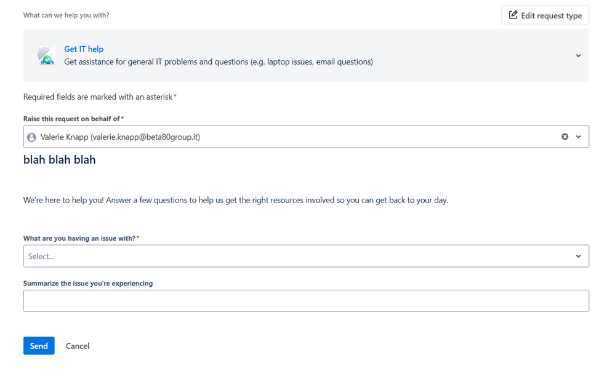Image resolution: width=615 pixels, height=384 pixels.
Task: Click the Edit request type button
Action: (x=545, y=15)
